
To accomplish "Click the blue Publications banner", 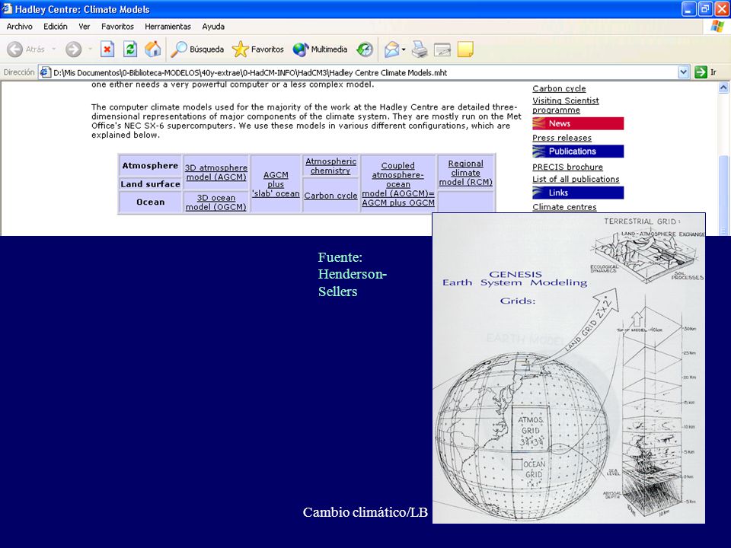I will pos(578,151).
